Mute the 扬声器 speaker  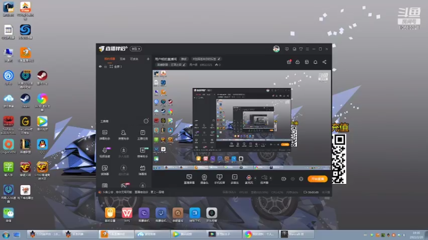click(x=264, y=179)
